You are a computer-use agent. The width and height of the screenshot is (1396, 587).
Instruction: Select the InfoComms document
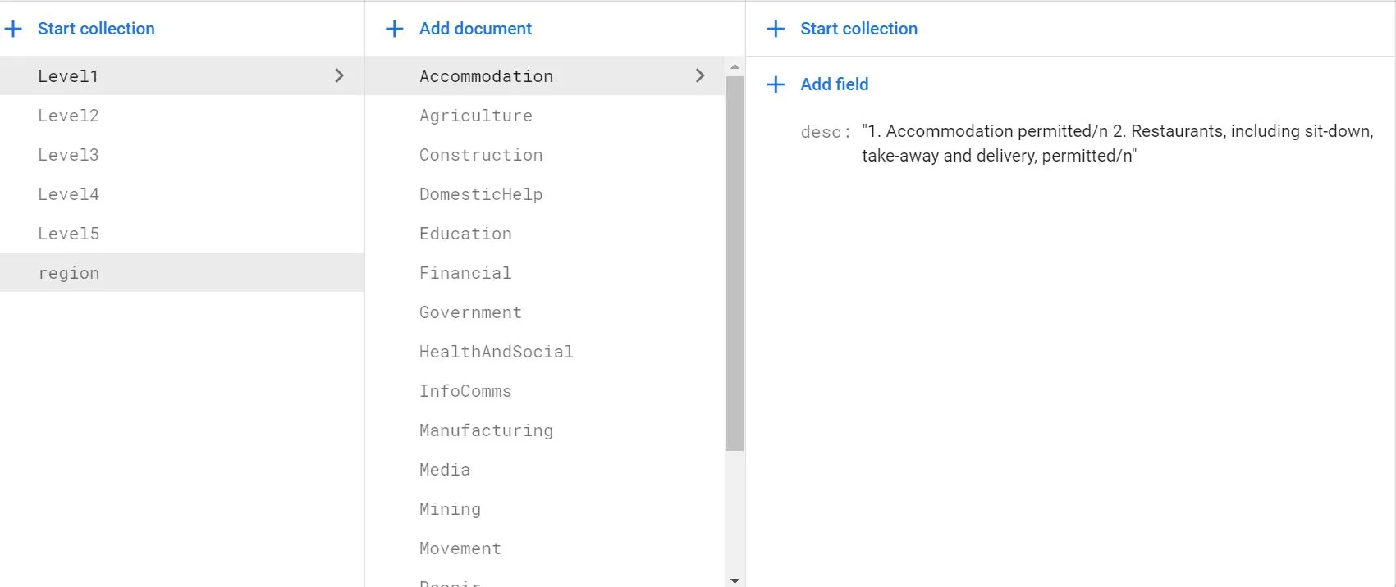point(465,391)
